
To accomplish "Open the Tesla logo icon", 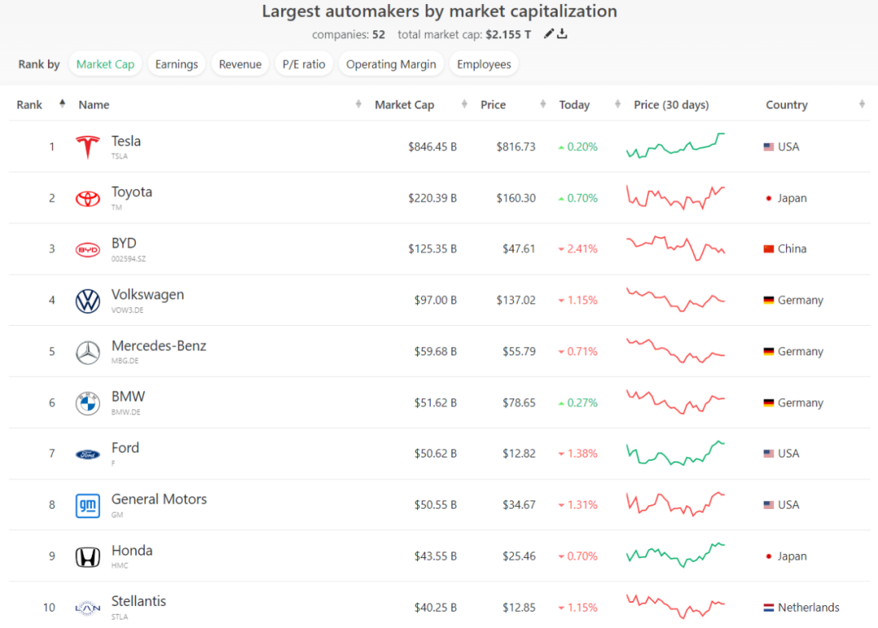I will [x=88, y=147].
